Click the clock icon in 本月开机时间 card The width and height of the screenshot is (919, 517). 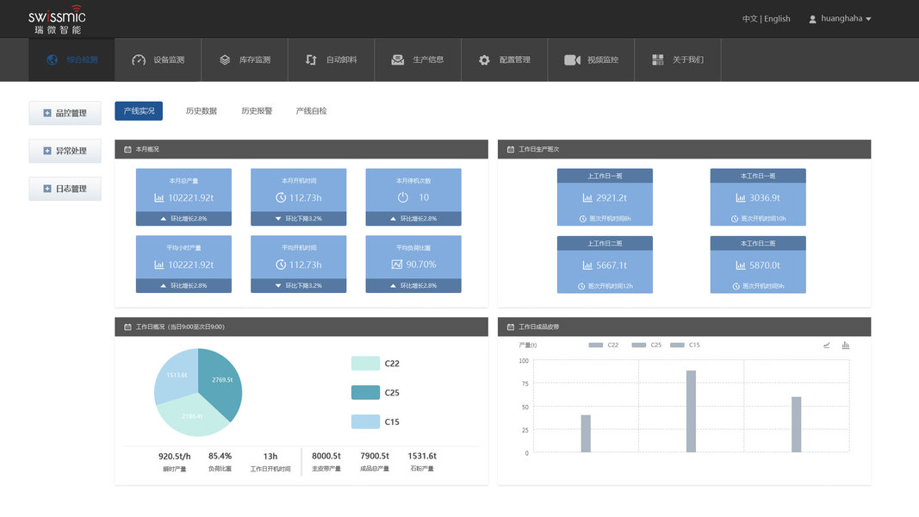point(281,198)
